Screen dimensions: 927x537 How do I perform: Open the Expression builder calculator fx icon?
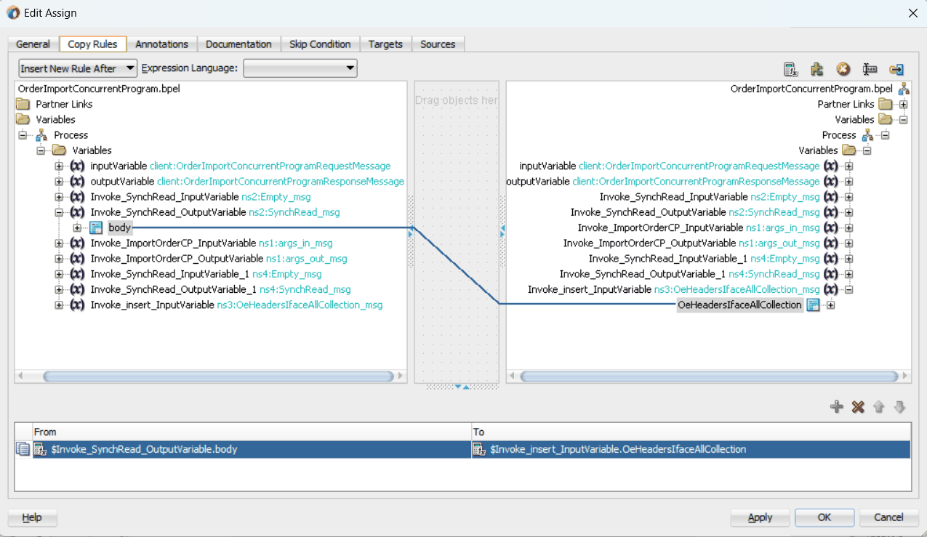click(790, 69)
